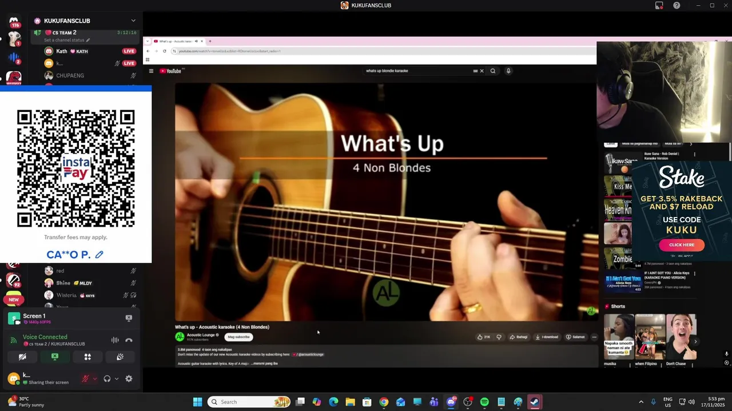Stop streaming Screen 1 icon

tap(129, 318)
